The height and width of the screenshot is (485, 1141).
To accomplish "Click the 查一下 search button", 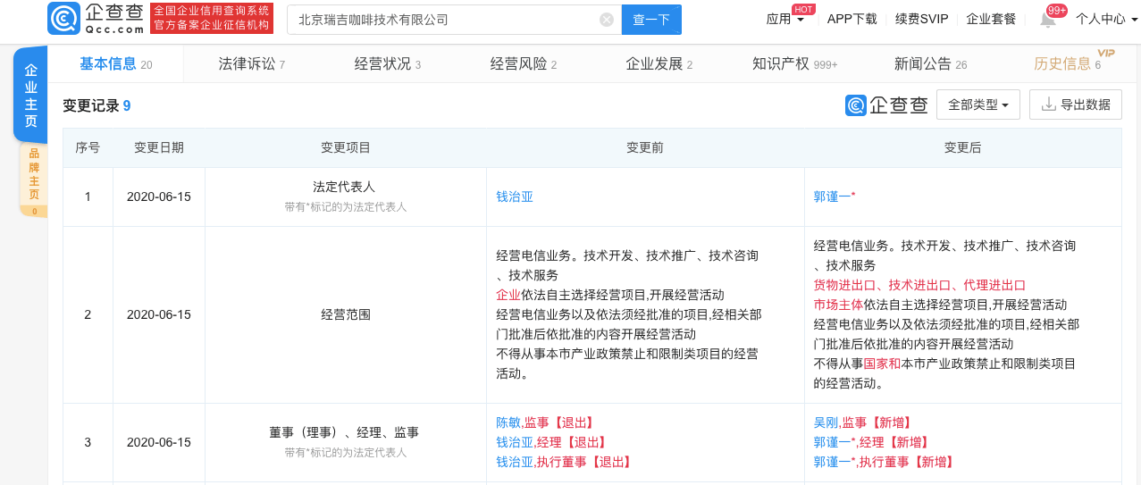I will [x=651, y=20].
